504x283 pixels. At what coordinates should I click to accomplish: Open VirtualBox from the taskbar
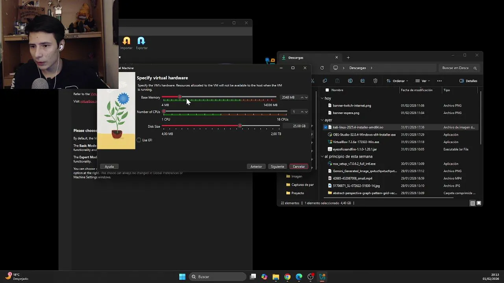coord(322,277)
